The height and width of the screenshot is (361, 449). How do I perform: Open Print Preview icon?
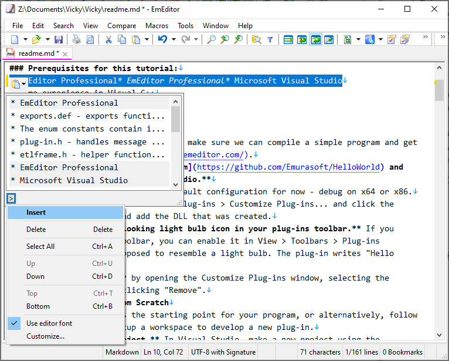pos(90,39)
